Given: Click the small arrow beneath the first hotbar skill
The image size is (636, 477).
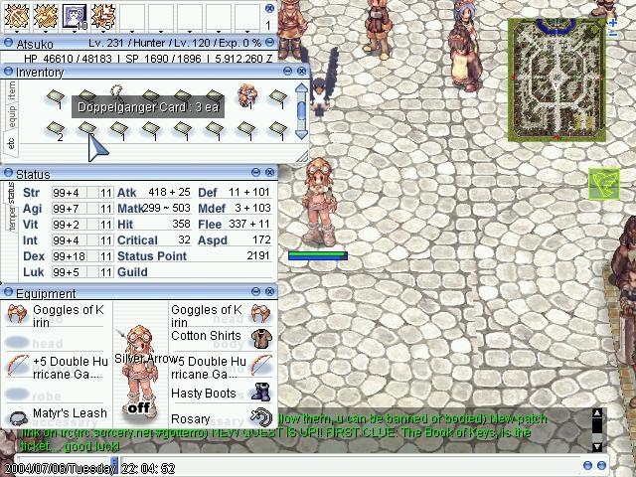Looking at the screenshot, I should 17,33.
